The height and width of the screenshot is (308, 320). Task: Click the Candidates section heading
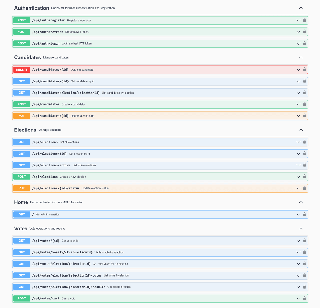pos(27,57)
